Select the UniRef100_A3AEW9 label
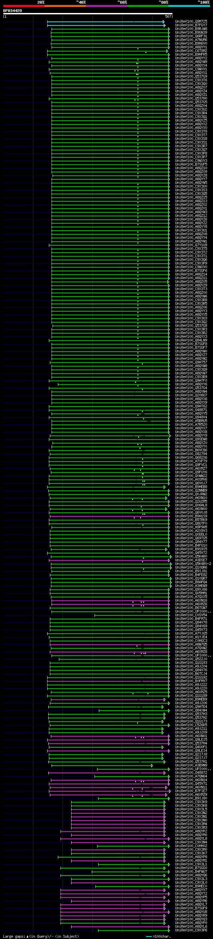 click(x=191, y=586)
